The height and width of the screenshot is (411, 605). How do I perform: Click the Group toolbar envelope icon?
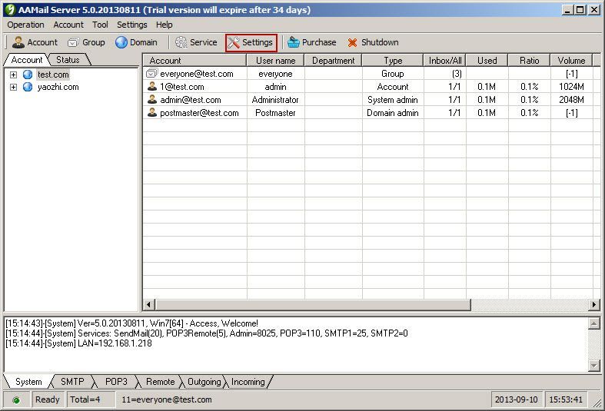[73, 42]
